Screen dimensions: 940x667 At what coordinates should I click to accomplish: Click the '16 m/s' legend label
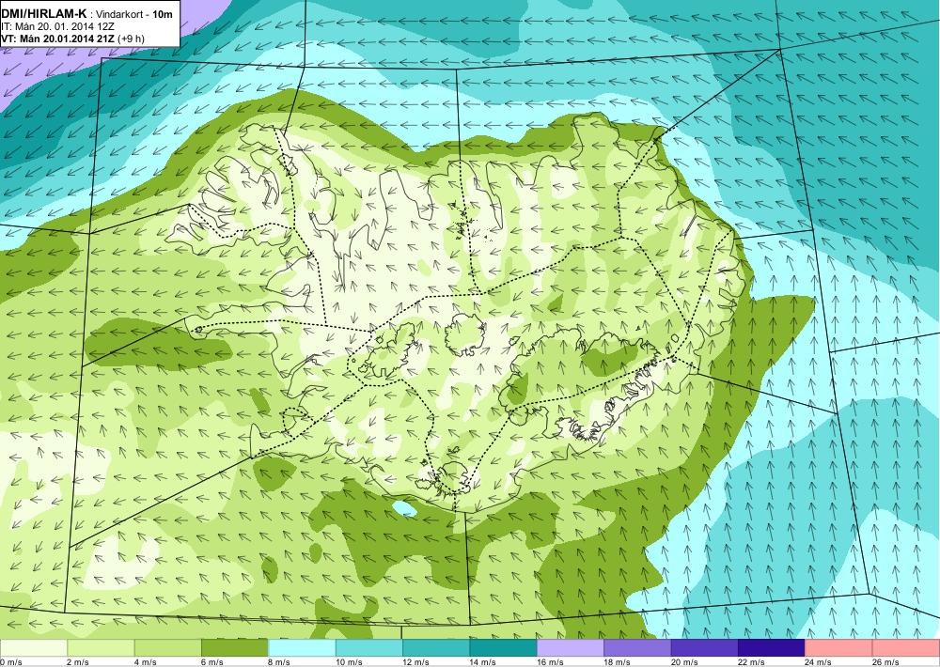[550, 662]
